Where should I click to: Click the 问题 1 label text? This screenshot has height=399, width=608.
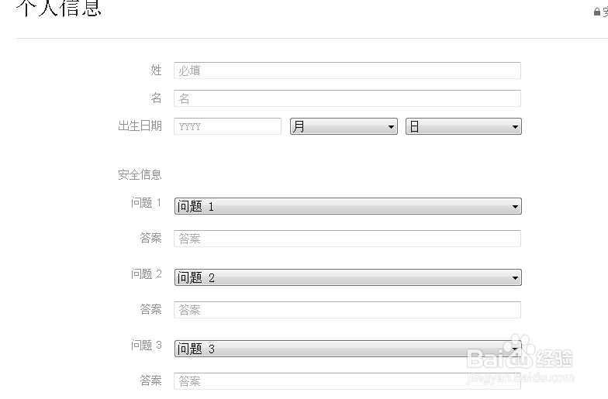tap(146, 203)
